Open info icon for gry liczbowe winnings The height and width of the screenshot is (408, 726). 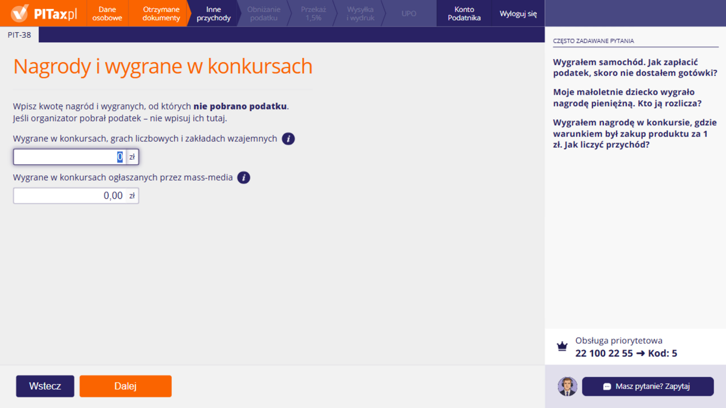point(288,139)
